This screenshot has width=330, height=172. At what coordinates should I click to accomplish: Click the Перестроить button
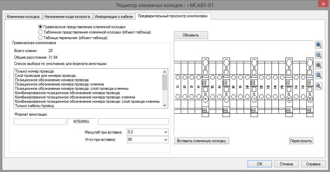point(301,141)
